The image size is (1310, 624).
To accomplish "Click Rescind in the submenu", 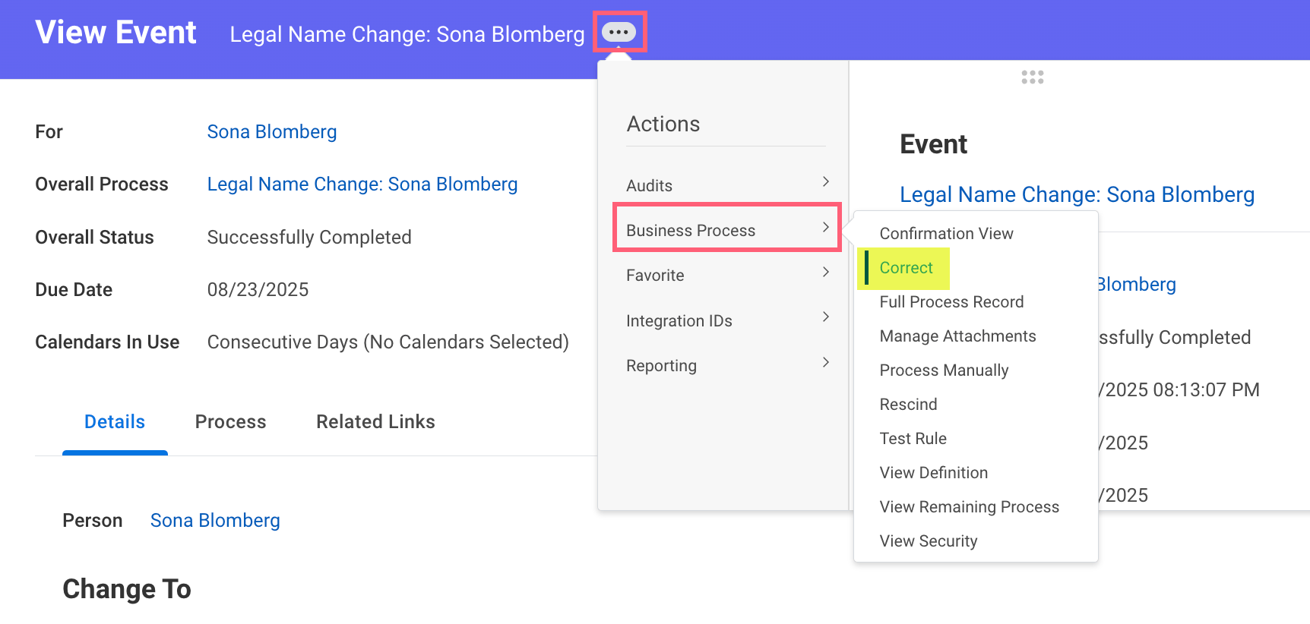I will [x=908, y=405].
